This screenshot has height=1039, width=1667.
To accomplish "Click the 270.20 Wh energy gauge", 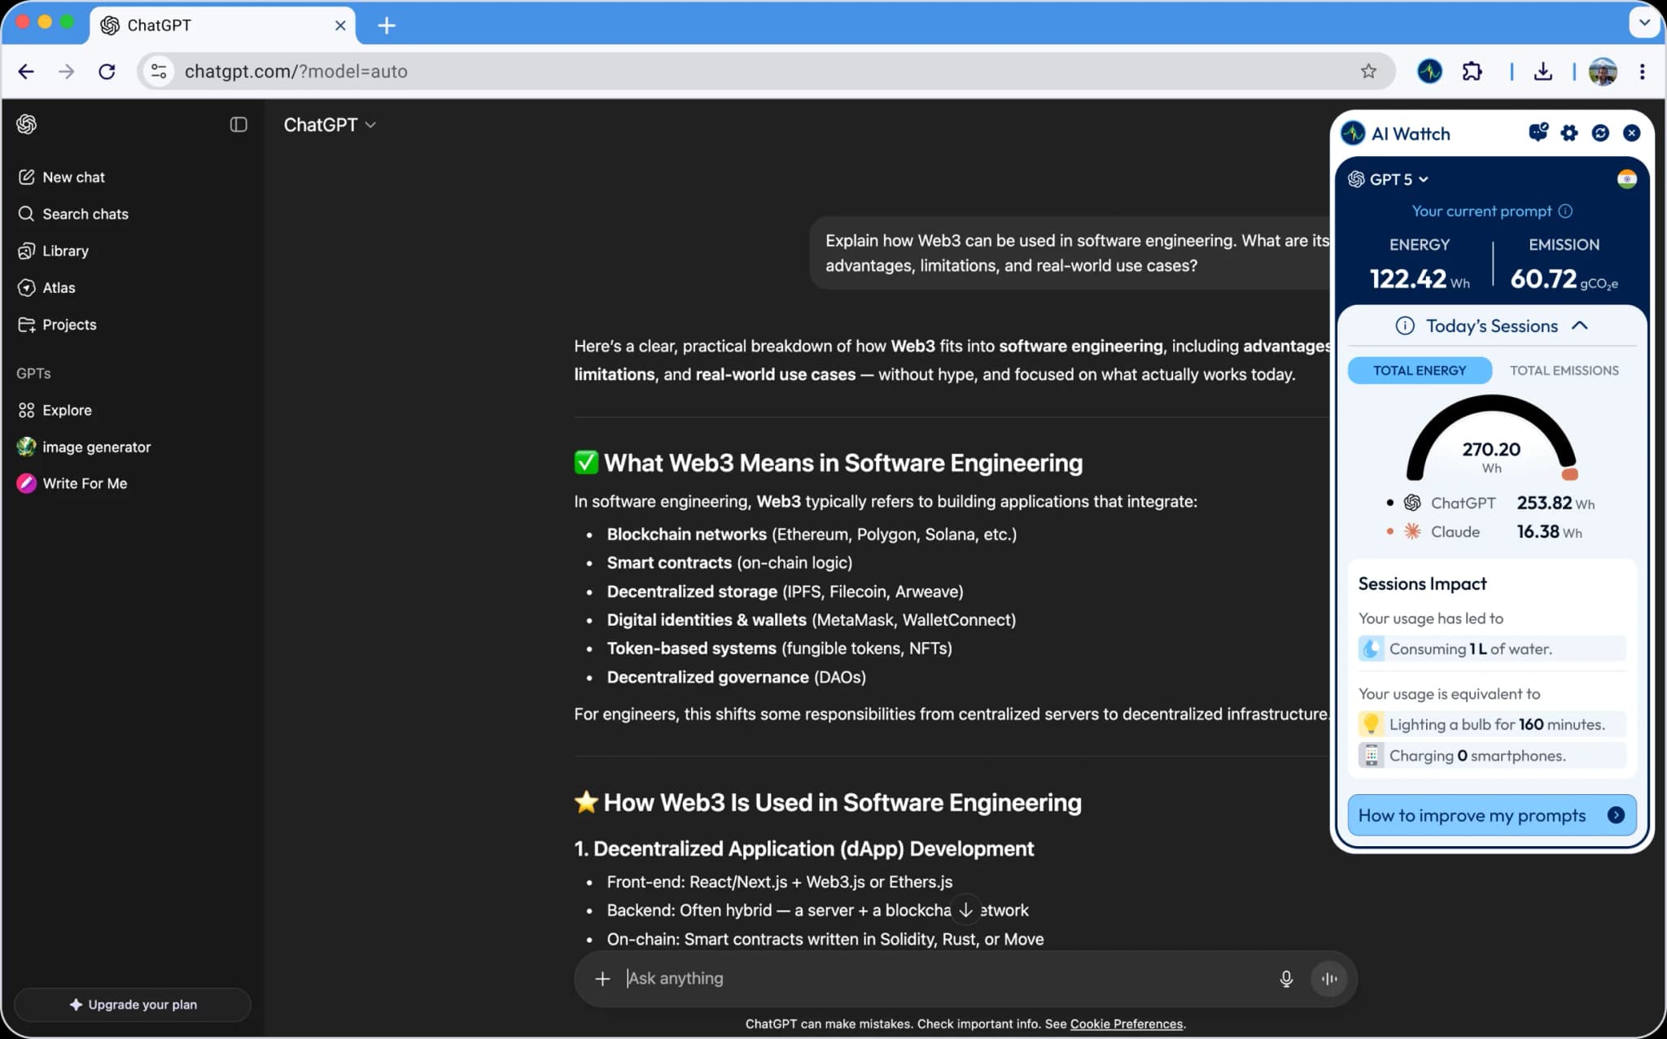I will [x=1490, y=448].
